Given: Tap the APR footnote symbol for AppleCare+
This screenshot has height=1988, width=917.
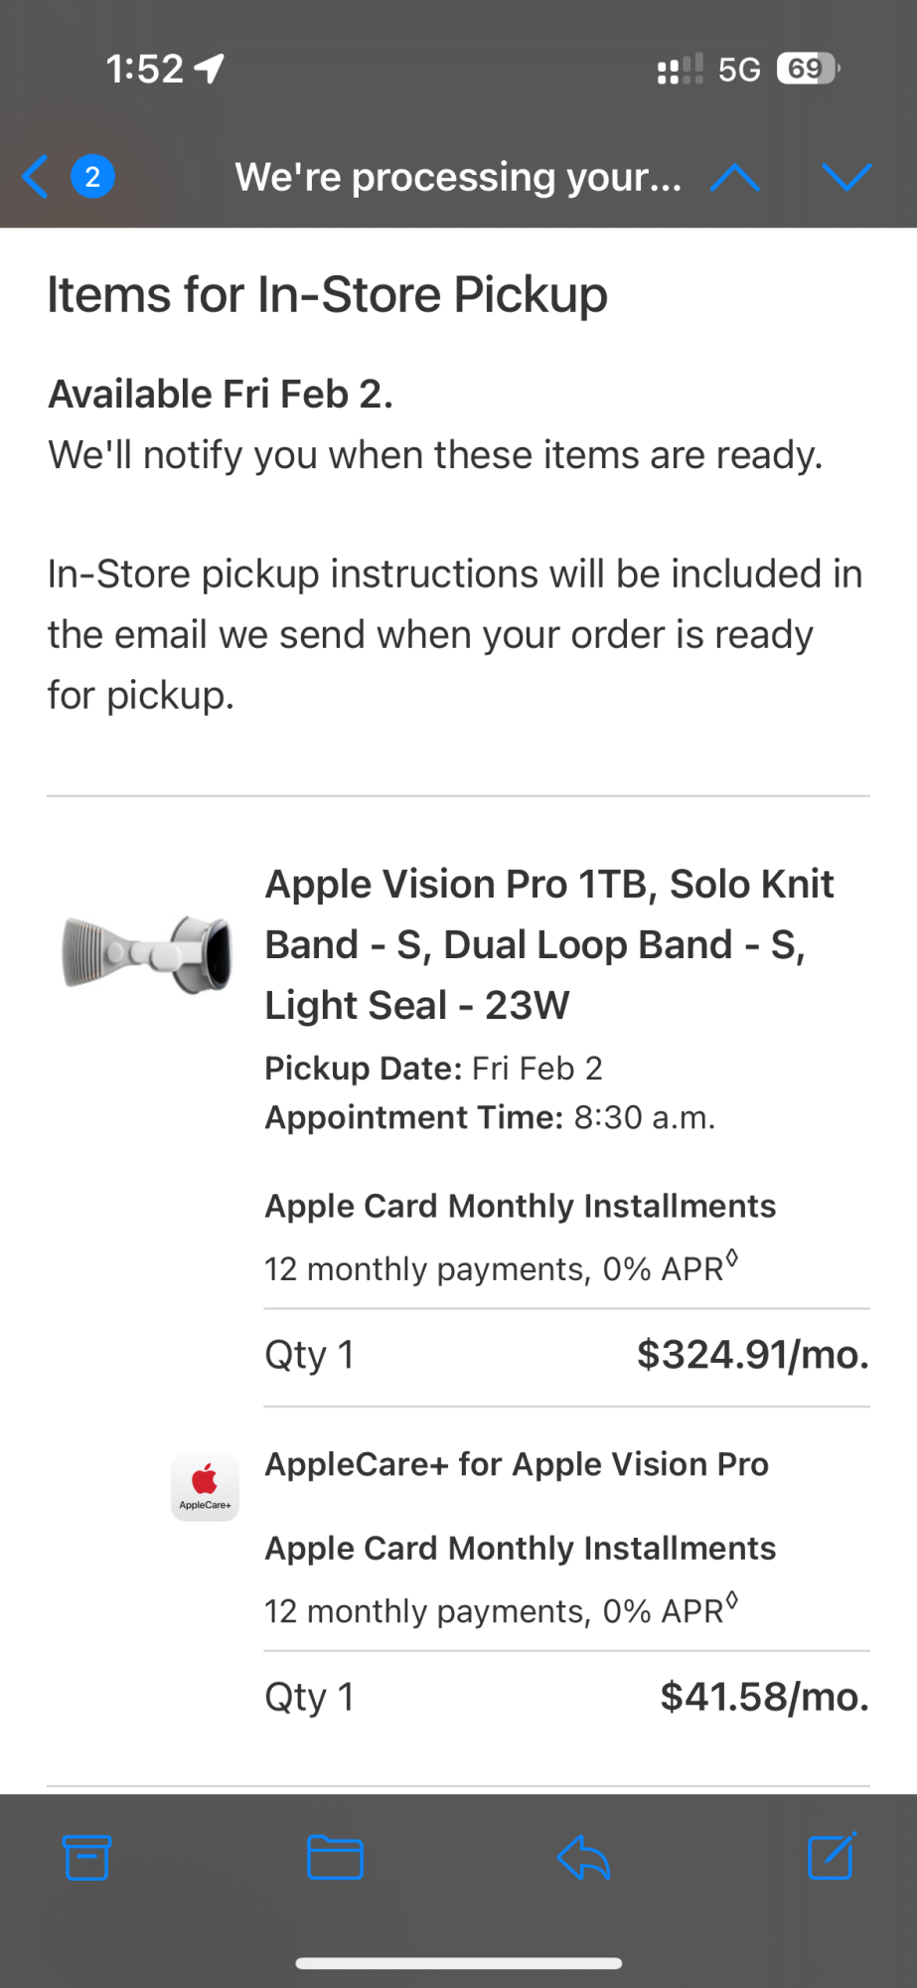Looking at the screenshot, I should pyautogui.click(x=732, y=1601).
